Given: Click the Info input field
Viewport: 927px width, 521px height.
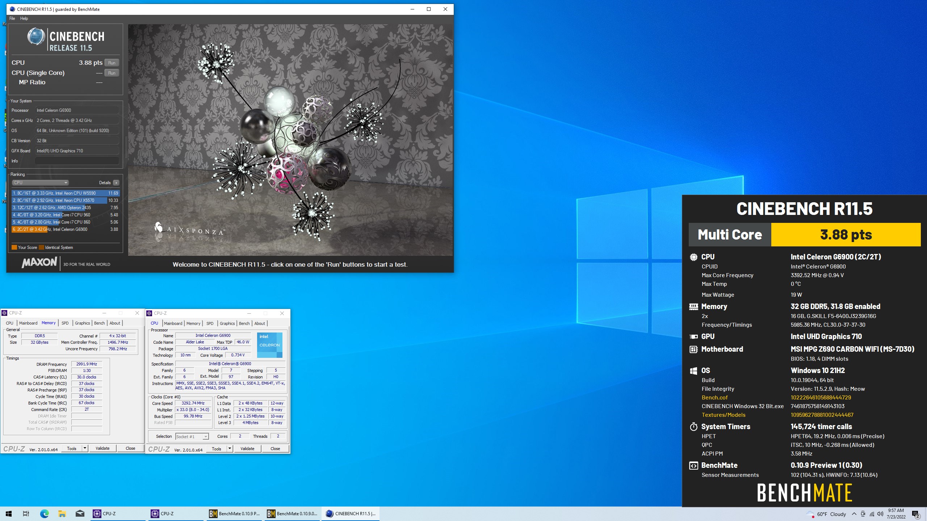Looking at the screenshot, I should (77, 161).
